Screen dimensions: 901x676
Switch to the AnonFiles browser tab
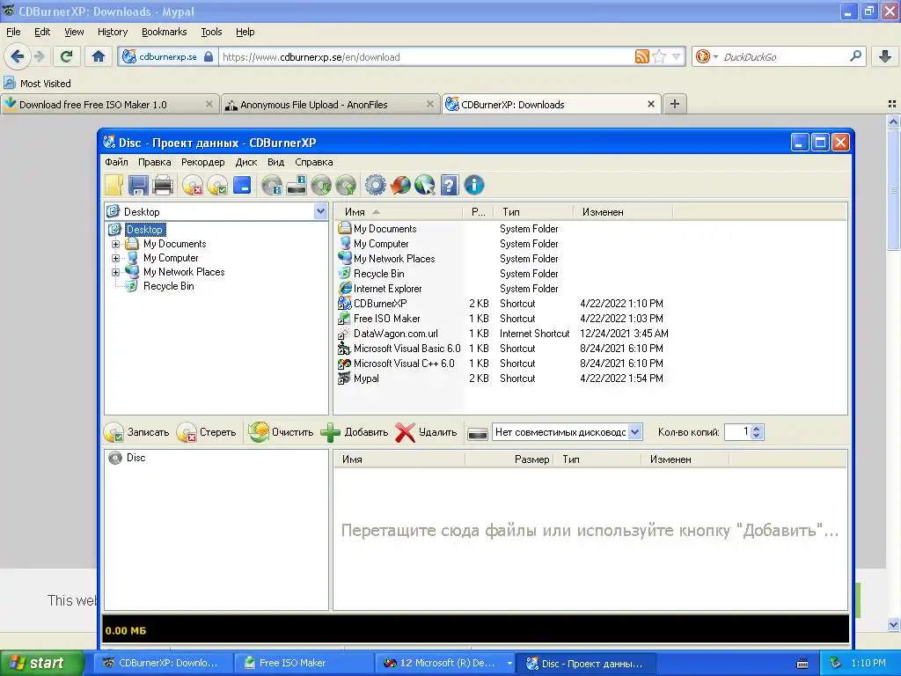click(331, 105)
